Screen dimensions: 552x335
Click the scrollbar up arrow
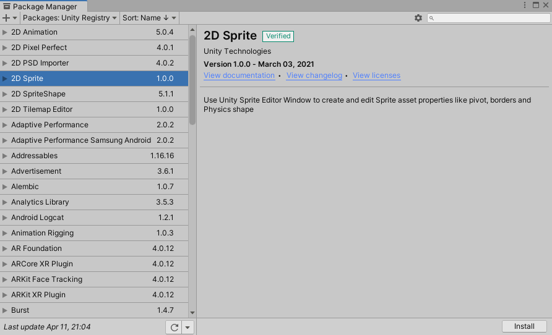point(192,30)
